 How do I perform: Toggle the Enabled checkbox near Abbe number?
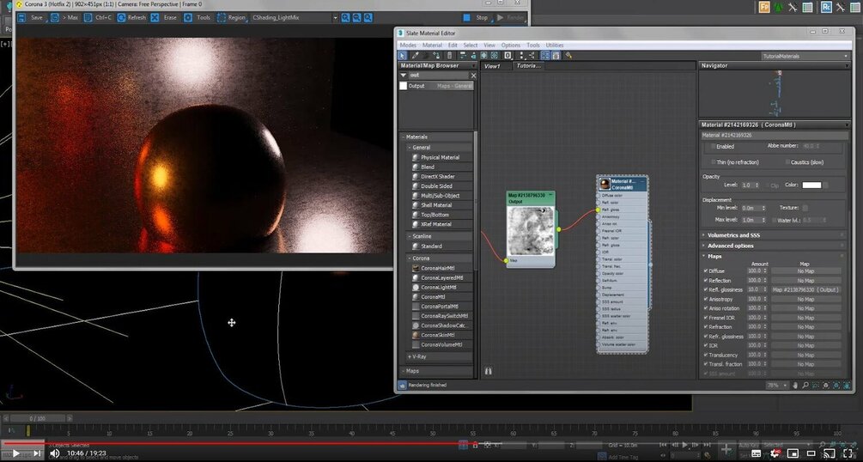click(x=714, y=147)
